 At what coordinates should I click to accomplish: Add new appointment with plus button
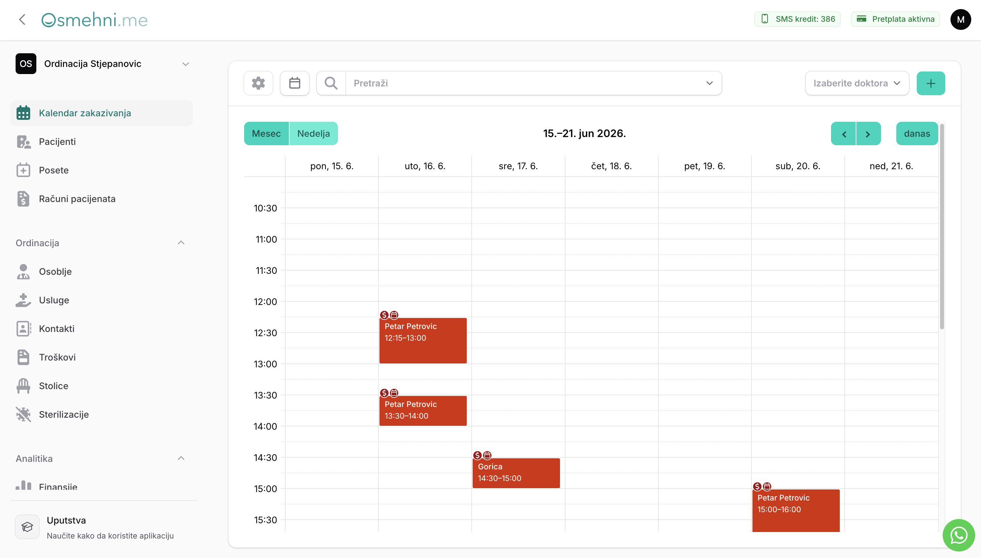tap(930, 83)
